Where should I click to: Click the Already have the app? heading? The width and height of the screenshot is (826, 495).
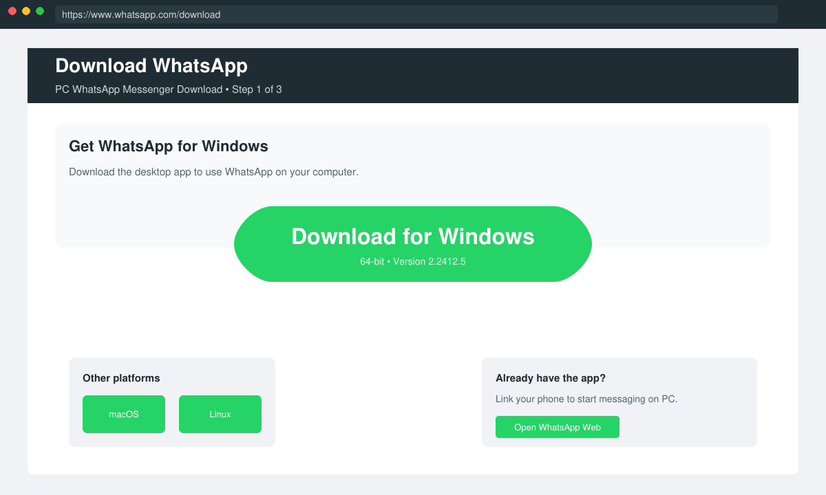(x=551, y=378)
